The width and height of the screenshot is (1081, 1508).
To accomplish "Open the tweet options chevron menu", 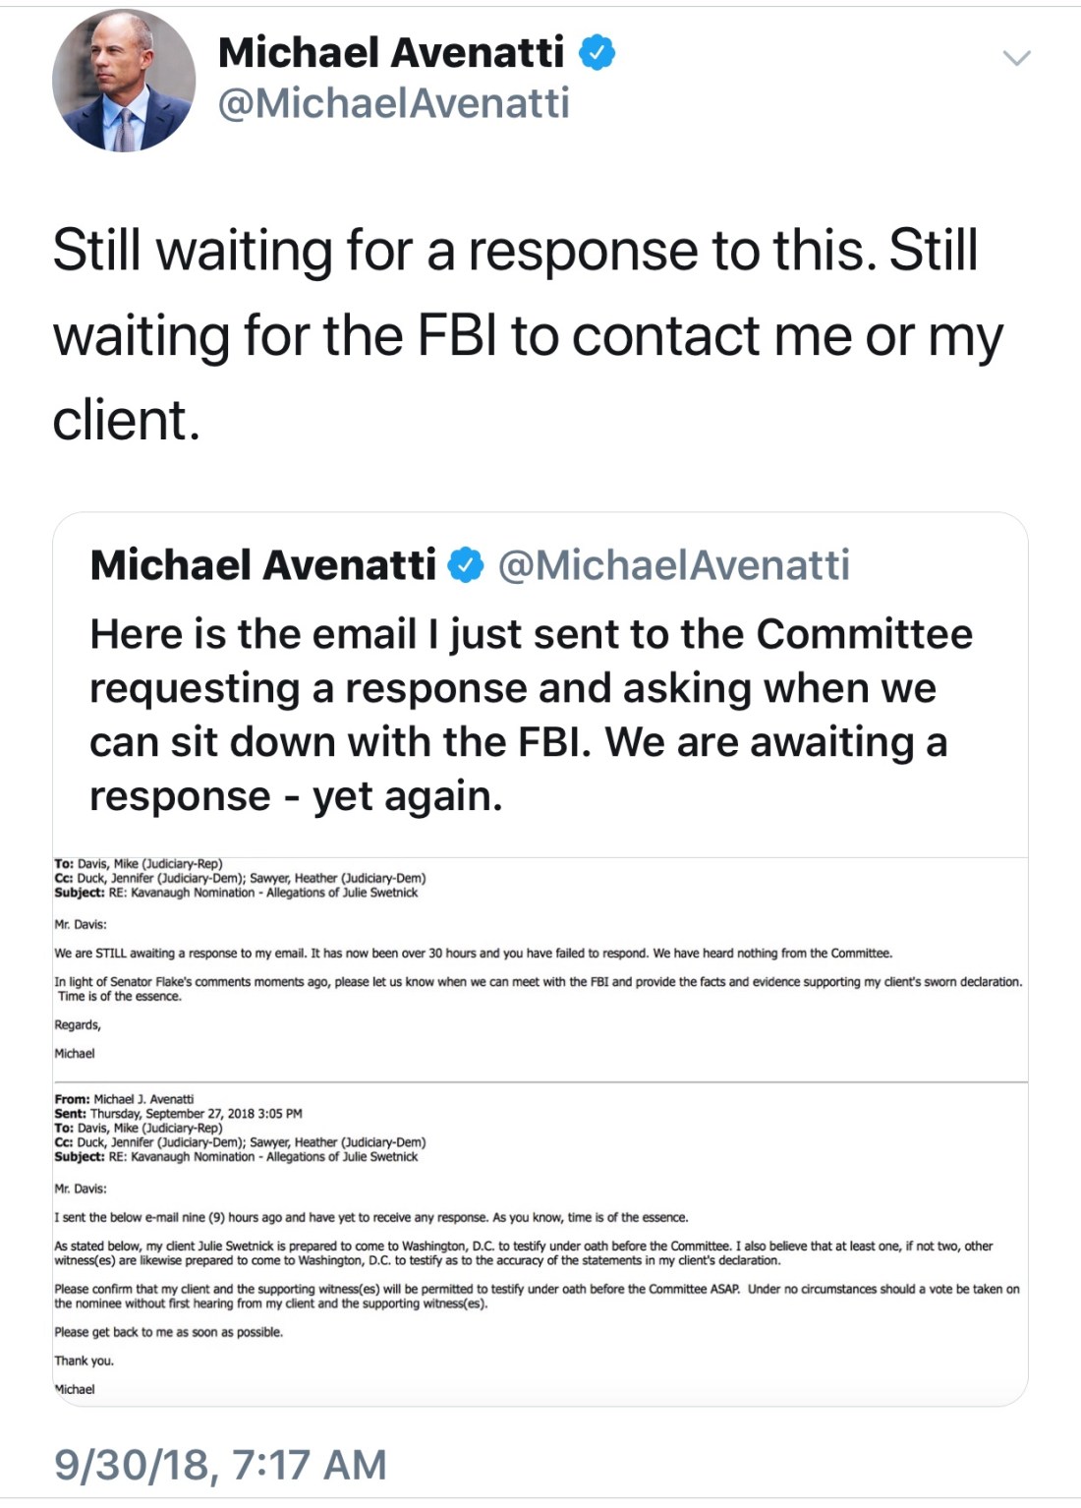I will (1016, 58).
